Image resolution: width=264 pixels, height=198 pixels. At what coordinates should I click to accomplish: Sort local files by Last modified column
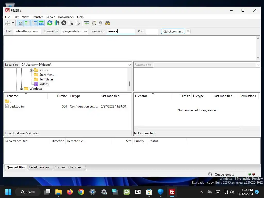[114, 96]
